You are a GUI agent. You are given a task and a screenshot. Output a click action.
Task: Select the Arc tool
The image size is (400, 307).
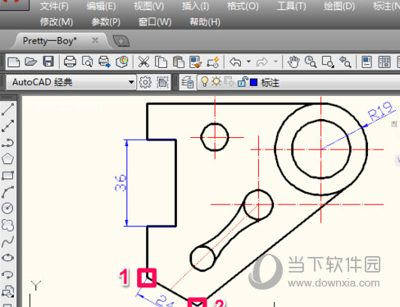7,192
